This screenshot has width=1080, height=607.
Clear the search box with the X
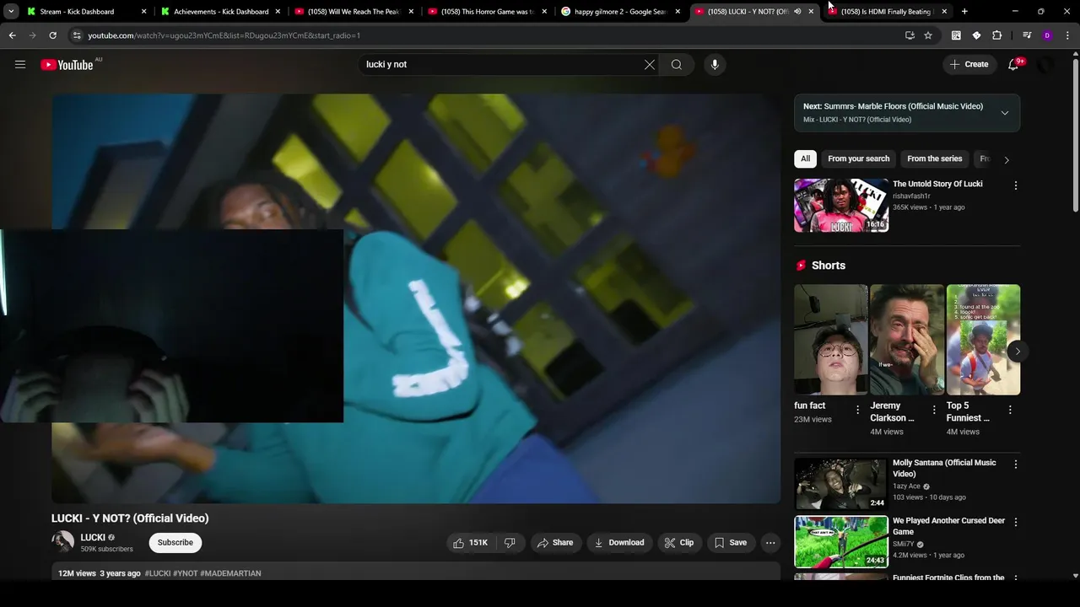click(650, 64)
